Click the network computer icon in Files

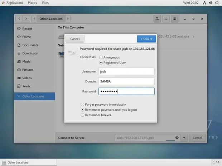click(61, 55)
